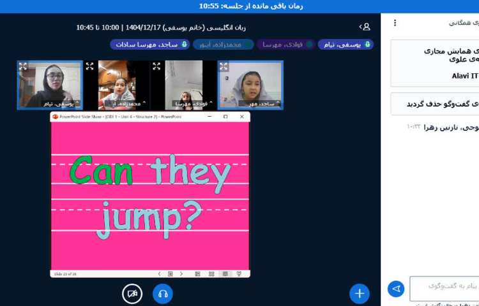Click the 'Can they jump?' slide
The image size is (479, 306).
pos(150,196)
